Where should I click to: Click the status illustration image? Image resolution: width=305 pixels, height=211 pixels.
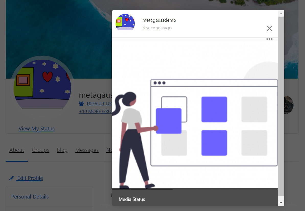coord(195,115)
